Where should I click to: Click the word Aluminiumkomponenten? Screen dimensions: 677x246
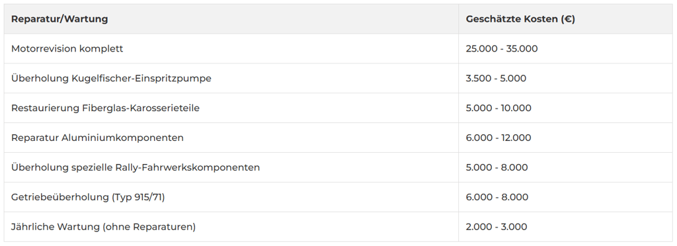122,138
